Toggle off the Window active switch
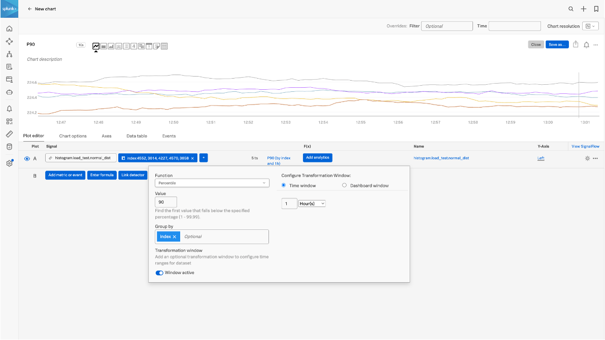This screenshot has height=340, width=605. coord(159,273)
